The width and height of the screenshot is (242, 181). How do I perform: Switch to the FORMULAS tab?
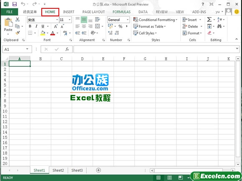pyautogui.click(x=121, y=12)
